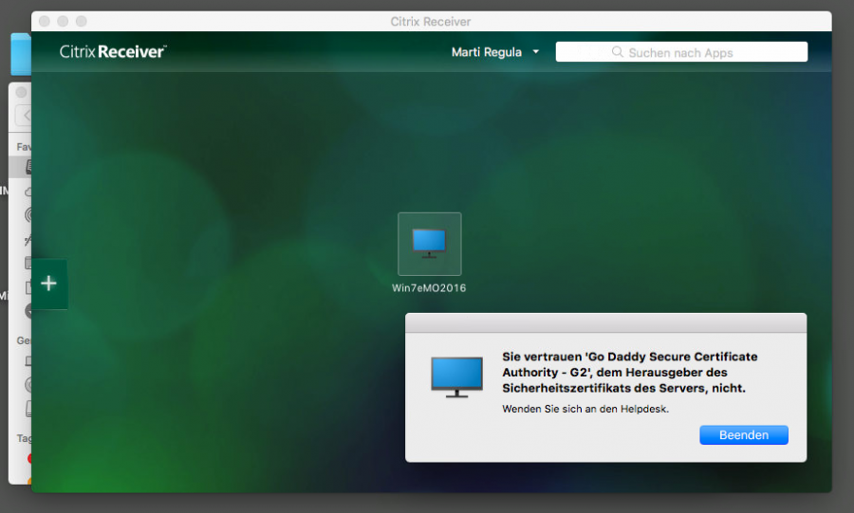Viewport: 854px width, 513px height.
Task: Click the certificate warning heading text
Action: pos(629,372)
